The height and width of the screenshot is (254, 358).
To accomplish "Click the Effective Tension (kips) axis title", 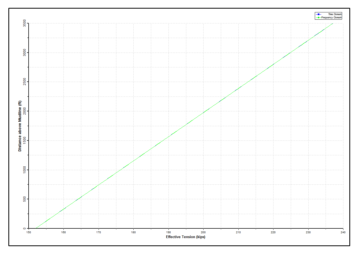I will click(185, 237).
